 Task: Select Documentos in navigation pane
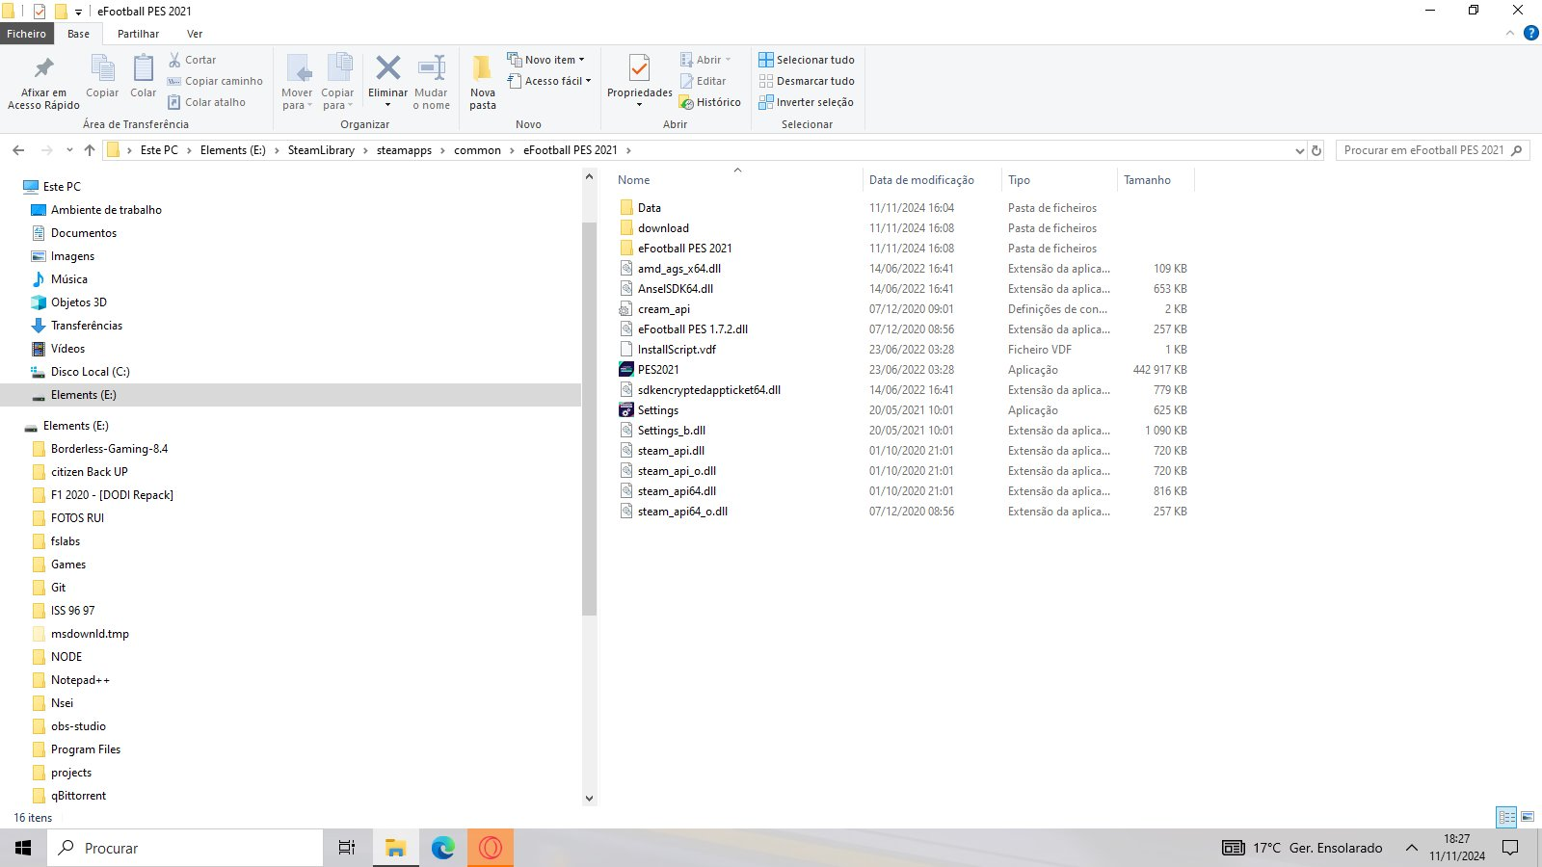[84, 233]
